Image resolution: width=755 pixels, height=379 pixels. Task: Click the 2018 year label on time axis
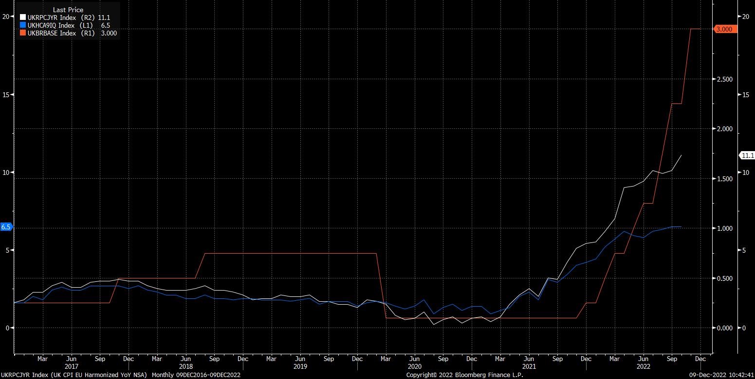185,366
